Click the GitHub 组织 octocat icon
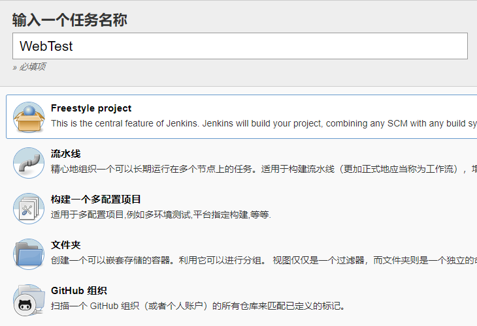Image resolution: width=477 pixels, height=326 pixels. (29, 300)
